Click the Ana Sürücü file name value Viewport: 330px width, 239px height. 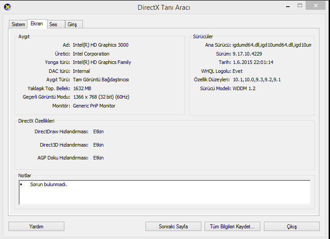[272, 45]
